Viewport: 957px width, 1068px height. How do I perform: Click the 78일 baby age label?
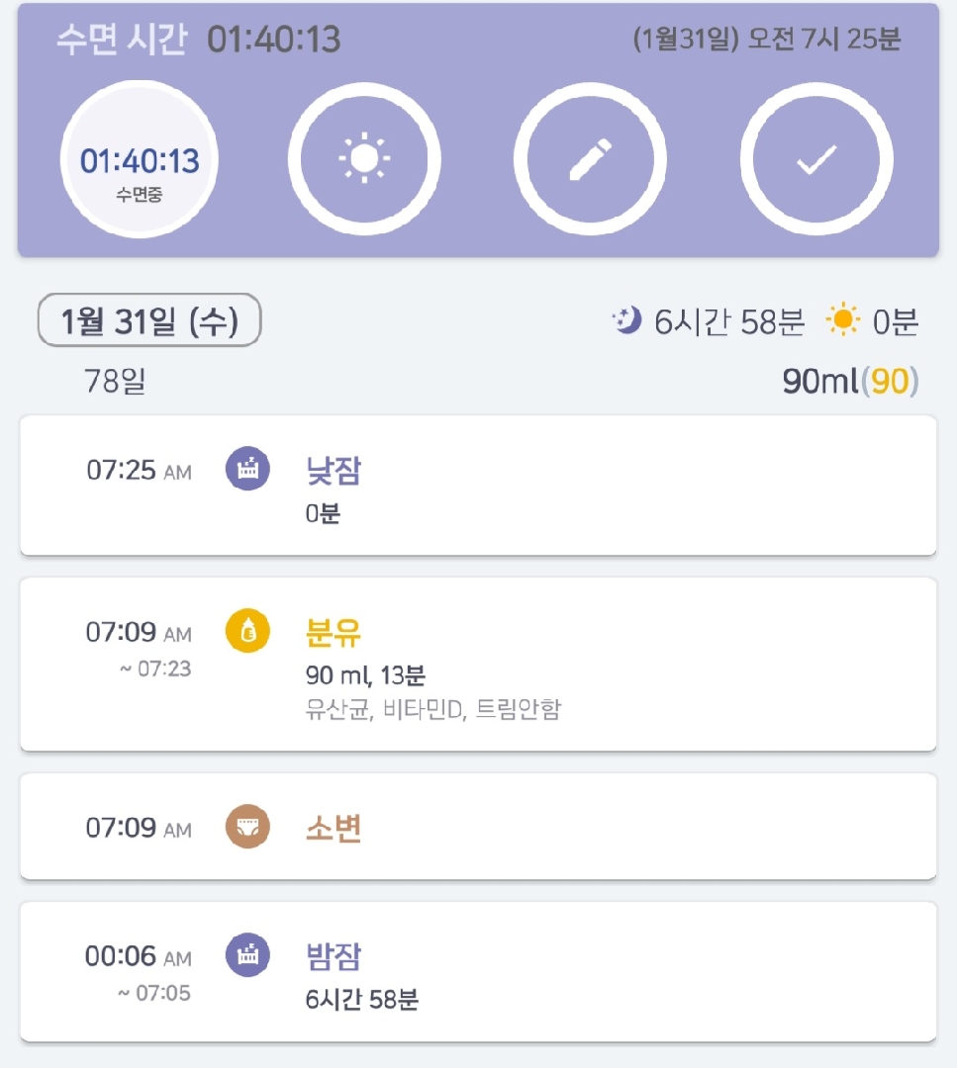pos(115,381)
